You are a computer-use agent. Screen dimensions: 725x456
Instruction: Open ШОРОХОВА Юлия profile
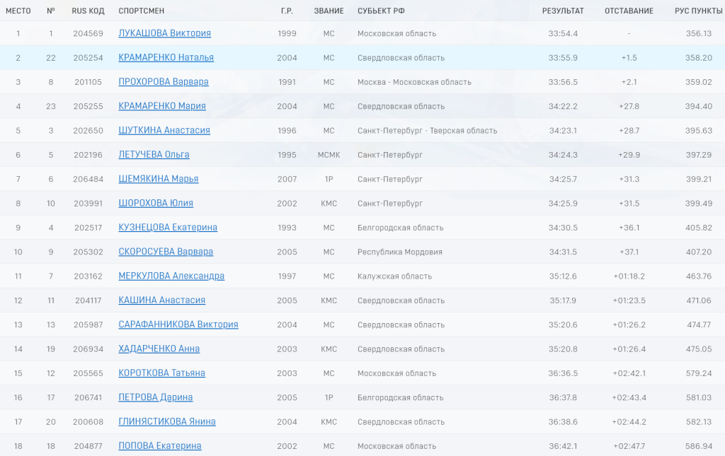[x=156, y=203]
